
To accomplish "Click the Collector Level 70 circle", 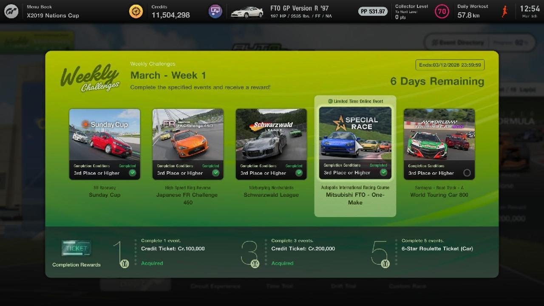I will pos(442,11).
